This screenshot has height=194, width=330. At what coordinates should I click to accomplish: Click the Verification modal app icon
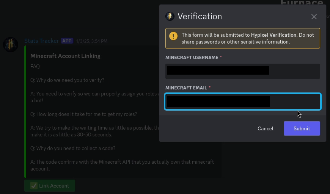tap(170, 16)
